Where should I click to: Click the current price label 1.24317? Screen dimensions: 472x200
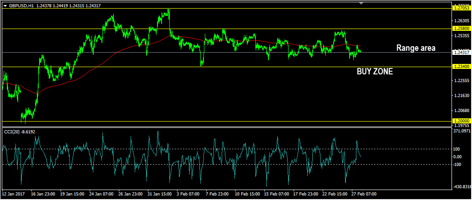[462, 53]
